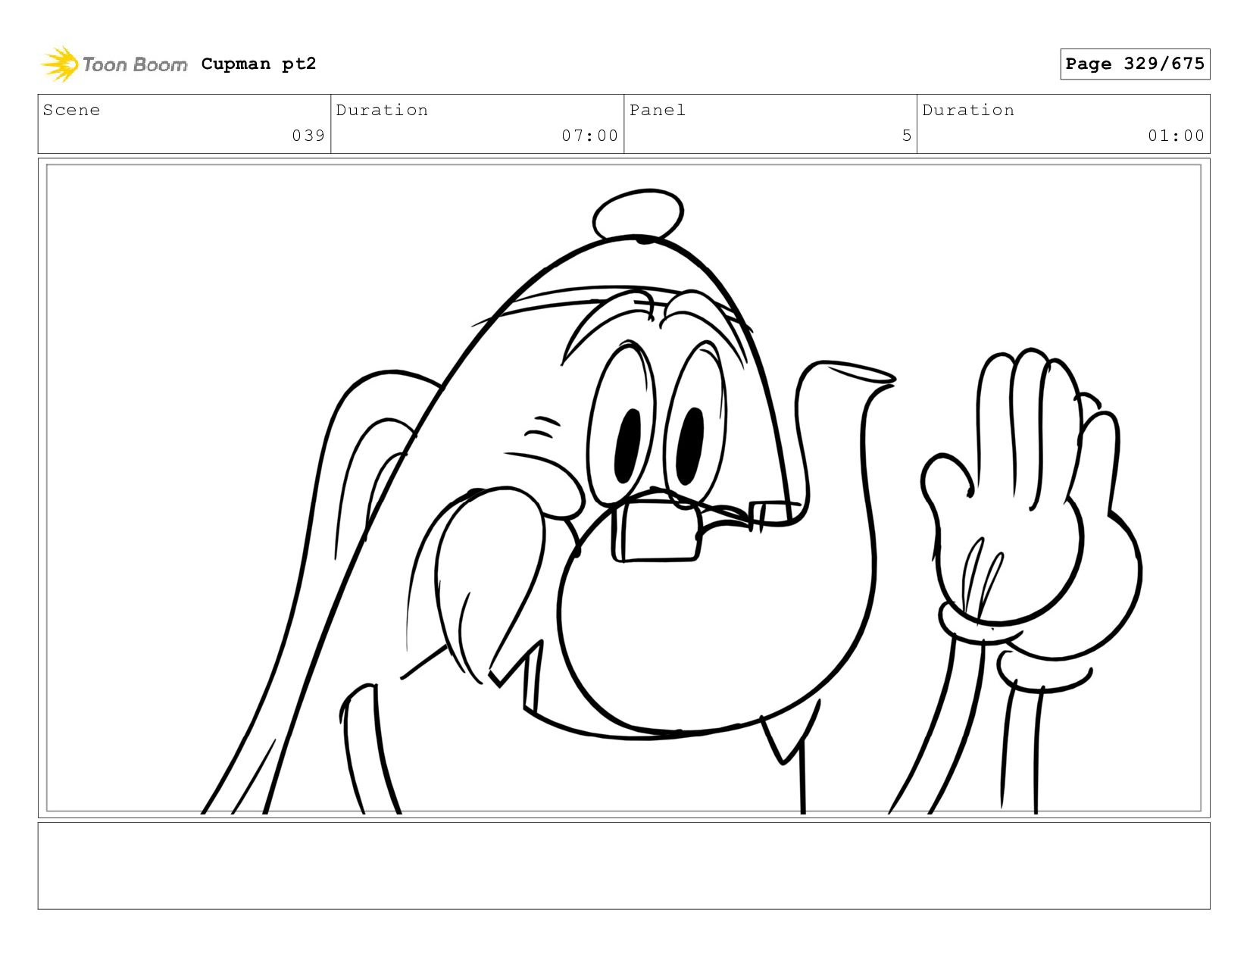1250x966 pixels.
Task: Click the storyboard panel drawing of the teapot character
Action: (623, 488)
